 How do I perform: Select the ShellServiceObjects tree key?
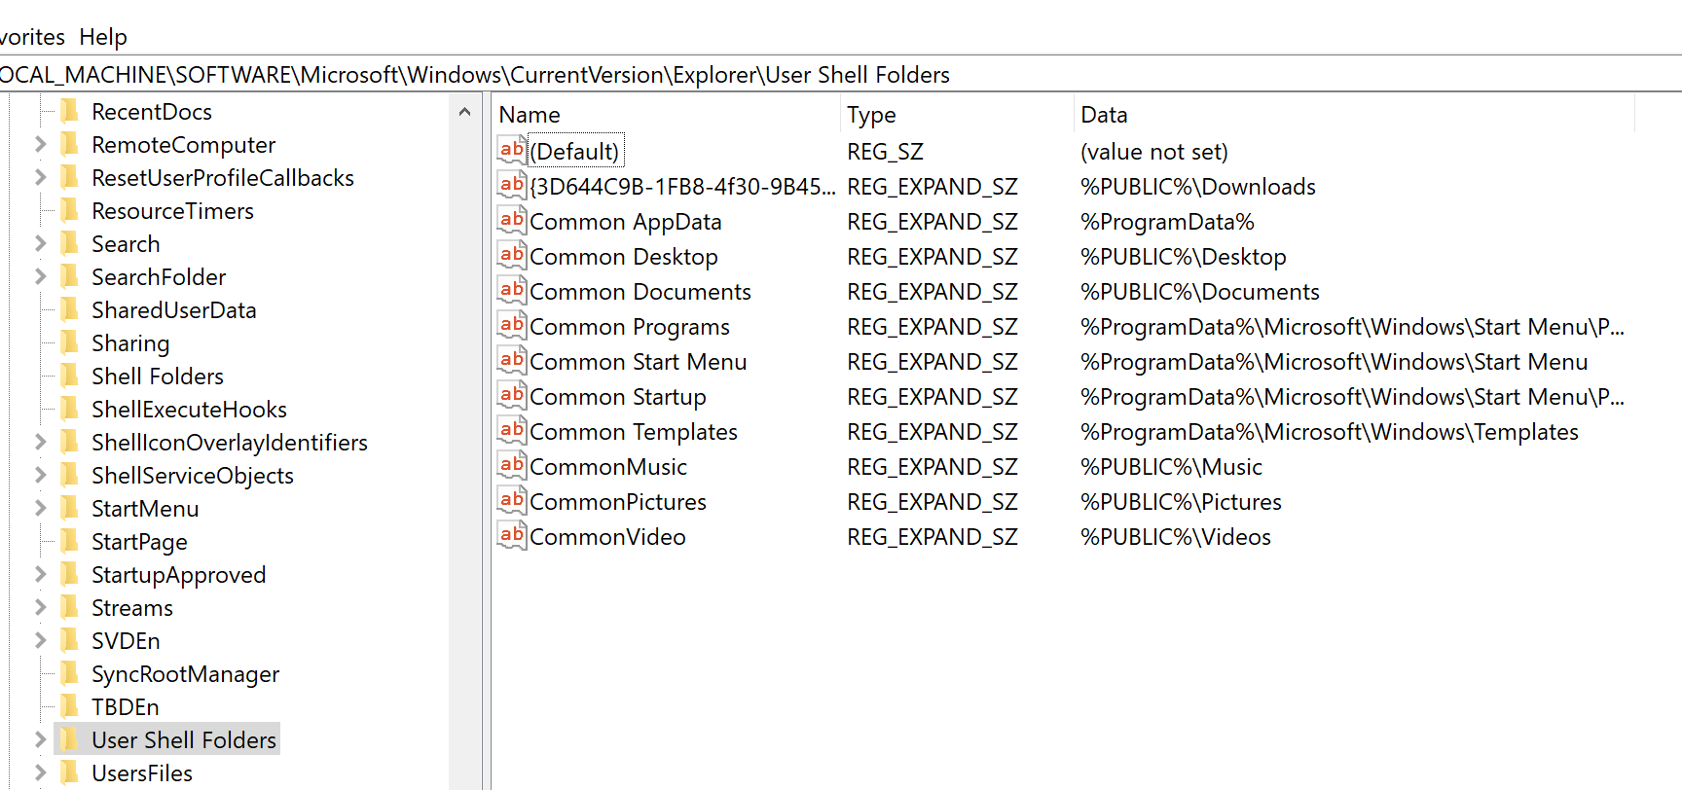193,476
